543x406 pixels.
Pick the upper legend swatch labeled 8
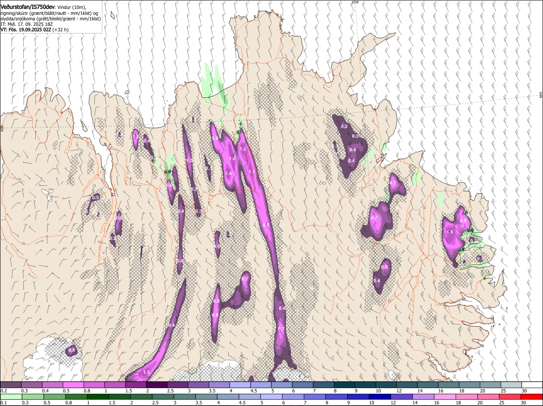344,384
